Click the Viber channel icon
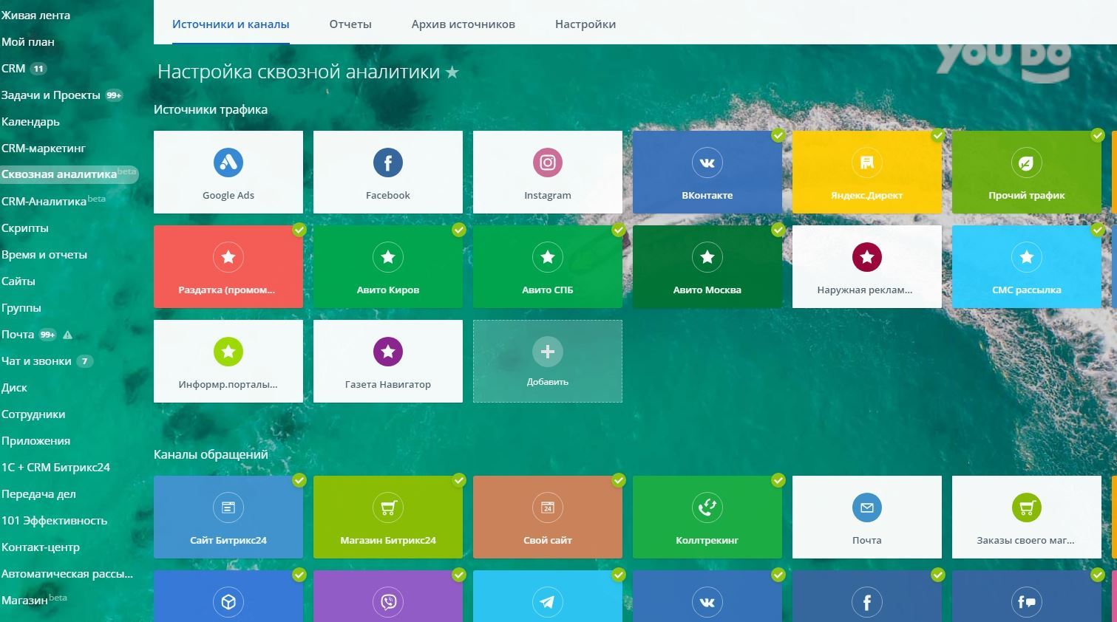The height and width of the screenshot is (622, 1117). pyautogui.click(x=388, y=602)
